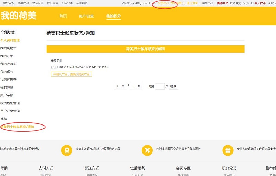276x176 pixels.
Task: Go to 会员中心 in the top bar
Action: pyautogui.click(x=163, y=3)
